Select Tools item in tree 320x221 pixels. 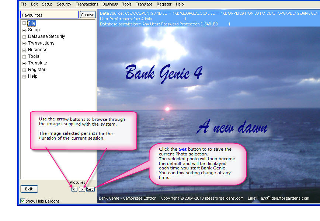(x=34, y=56)
